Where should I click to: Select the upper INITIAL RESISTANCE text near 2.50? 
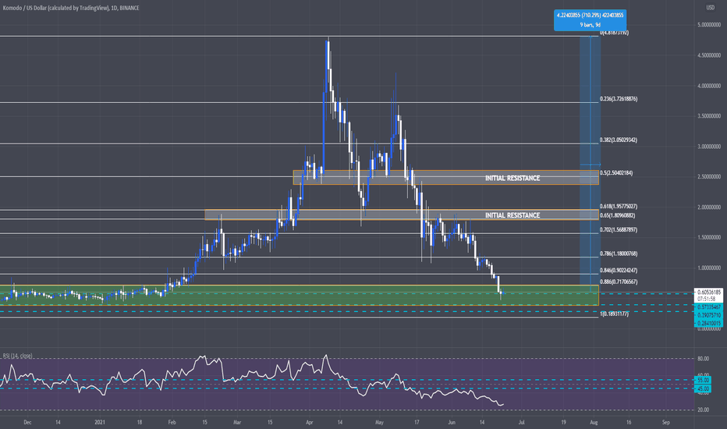coord(512,178)
